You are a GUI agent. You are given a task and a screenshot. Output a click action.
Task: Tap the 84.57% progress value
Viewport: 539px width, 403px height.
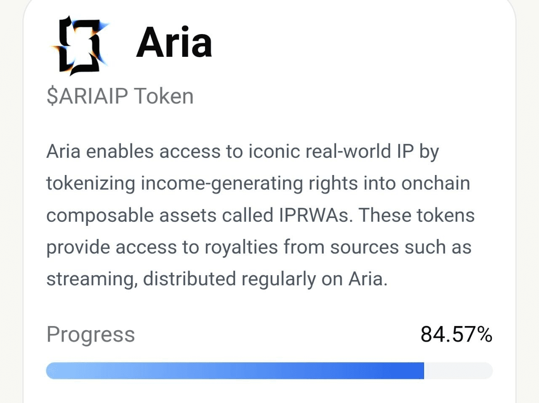[x=456, y=334]
